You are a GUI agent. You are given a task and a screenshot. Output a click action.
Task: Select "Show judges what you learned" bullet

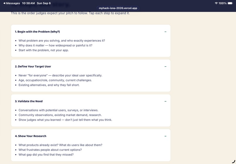point(65,120)
